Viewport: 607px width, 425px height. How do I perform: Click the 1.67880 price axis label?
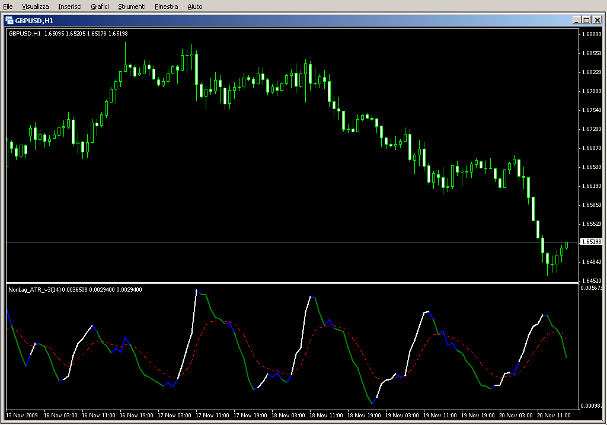tap(592, 91)
